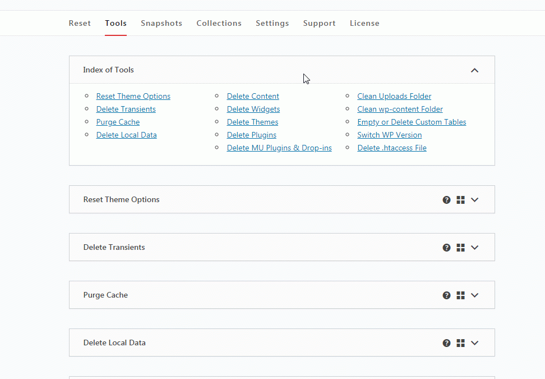Go to the Settings tab
Image resolution: width=545 pixels, height=379 pixels.
pos(272,23)
